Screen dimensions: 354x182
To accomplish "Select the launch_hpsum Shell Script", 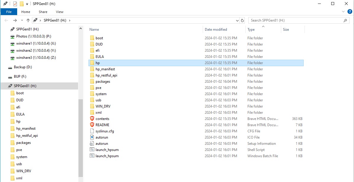I will 196,150.
